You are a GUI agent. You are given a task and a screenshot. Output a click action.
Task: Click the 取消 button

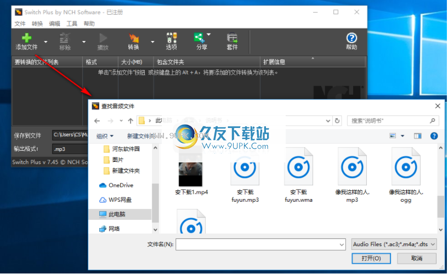pyautogui.click(x=417, y=259)
